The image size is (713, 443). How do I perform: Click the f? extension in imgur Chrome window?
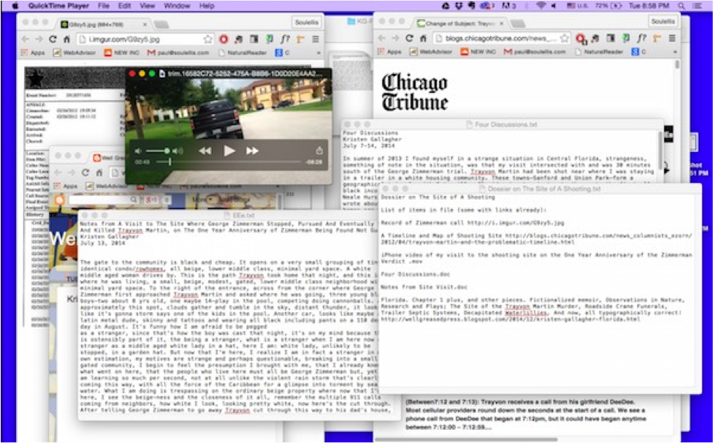[x=285, y=39]
